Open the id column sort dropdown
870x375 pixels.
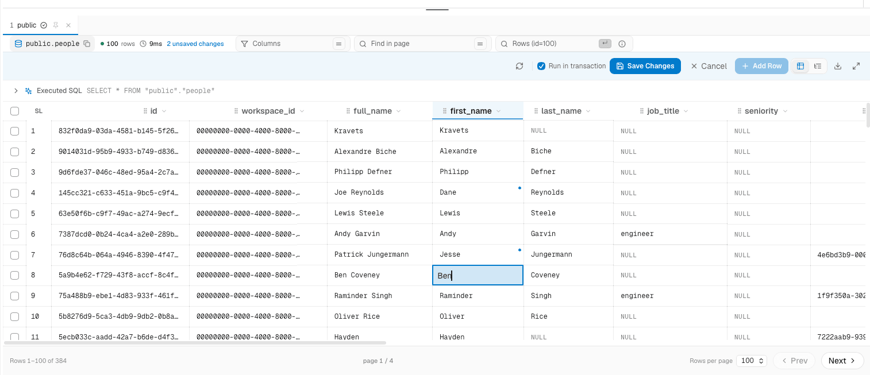pyautogui.click(x=164, y=111)
